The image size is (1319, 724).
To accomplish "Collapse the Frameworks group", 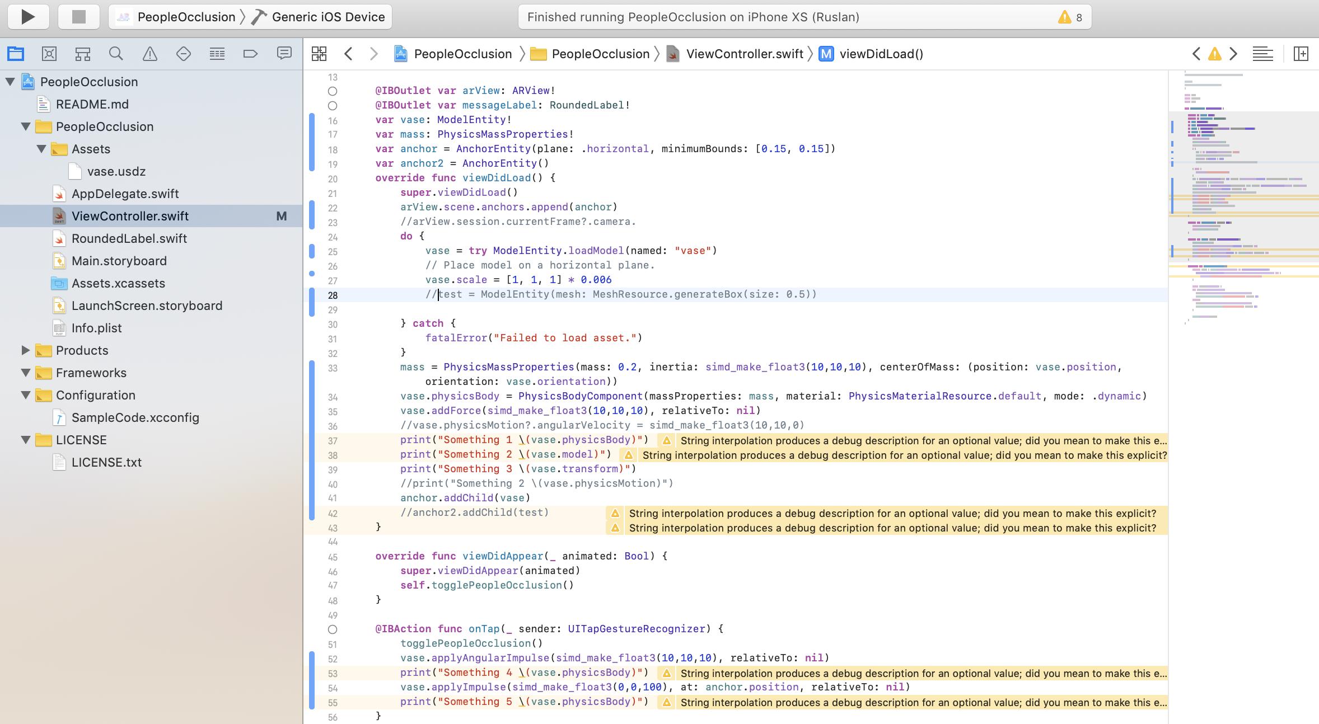I will [x=26, y=373].
